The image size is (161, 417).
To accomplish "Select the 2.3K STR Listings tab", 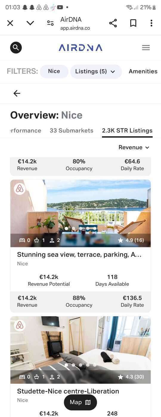I will coord(127,130).
